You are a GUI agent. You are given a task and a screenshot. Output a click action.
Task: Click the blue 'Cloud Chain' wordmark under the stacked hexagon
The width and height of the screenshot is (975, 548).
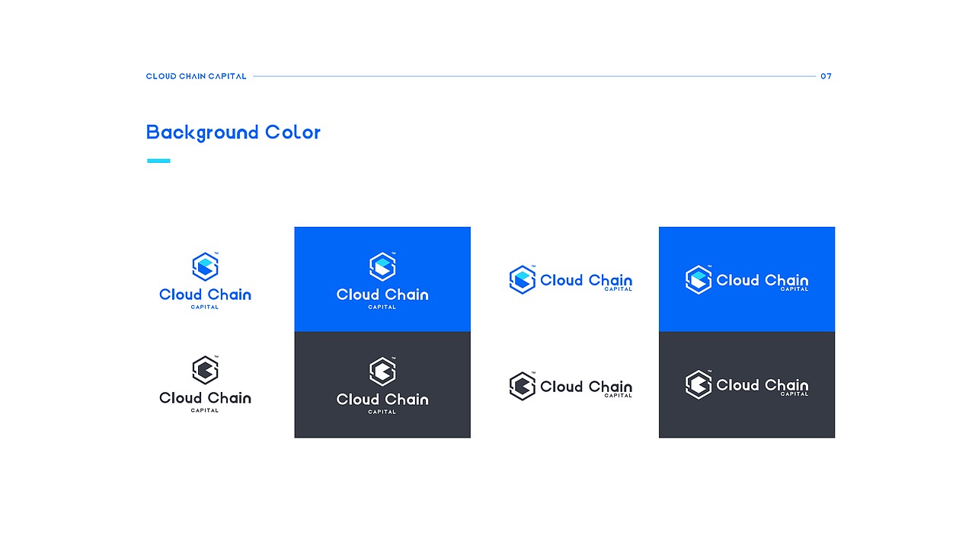point(205,295)
